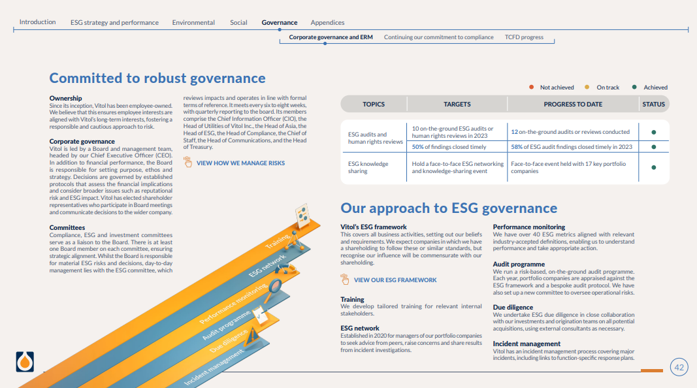Click the ESG network subheading in text column
Viewport: 697px width, 388px height.
coord(360,328)
